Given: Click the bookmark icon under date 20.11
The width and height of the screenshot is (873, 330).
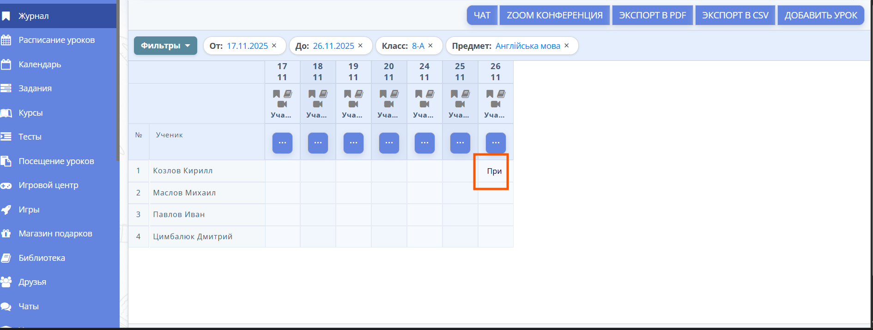Looking at the screenshot, I should [x=383, y=94].
